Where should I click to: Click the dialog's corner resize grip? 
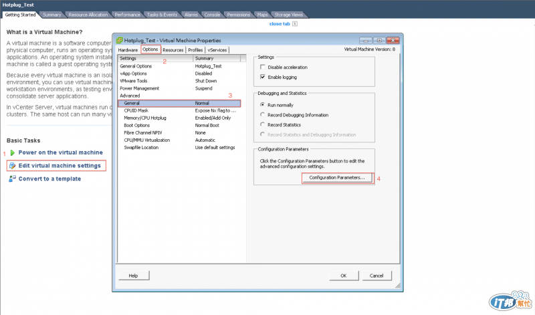coord(398,286)
